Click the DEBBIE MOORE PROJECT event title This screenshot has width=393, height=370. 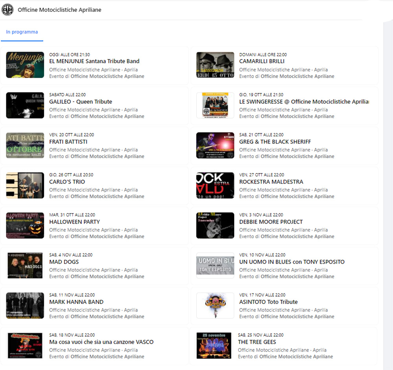(271, 222)
